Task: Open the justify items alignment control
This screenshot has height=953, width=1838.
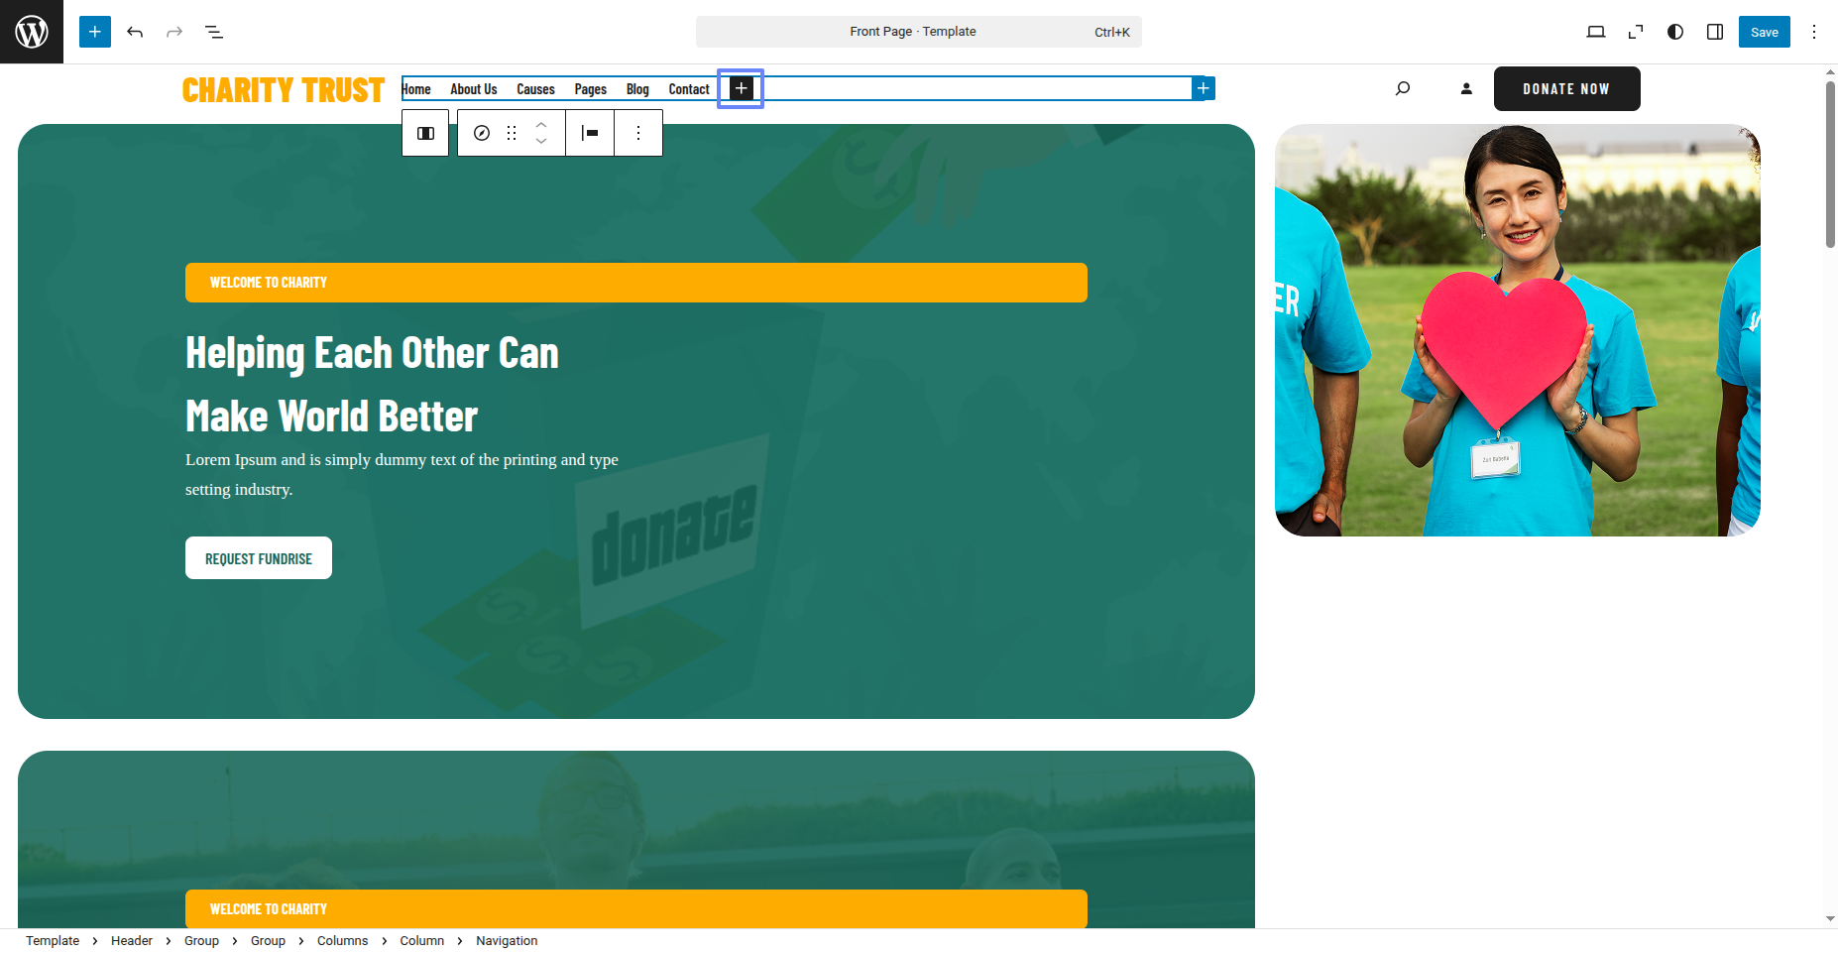Action: tap(590, 133)
